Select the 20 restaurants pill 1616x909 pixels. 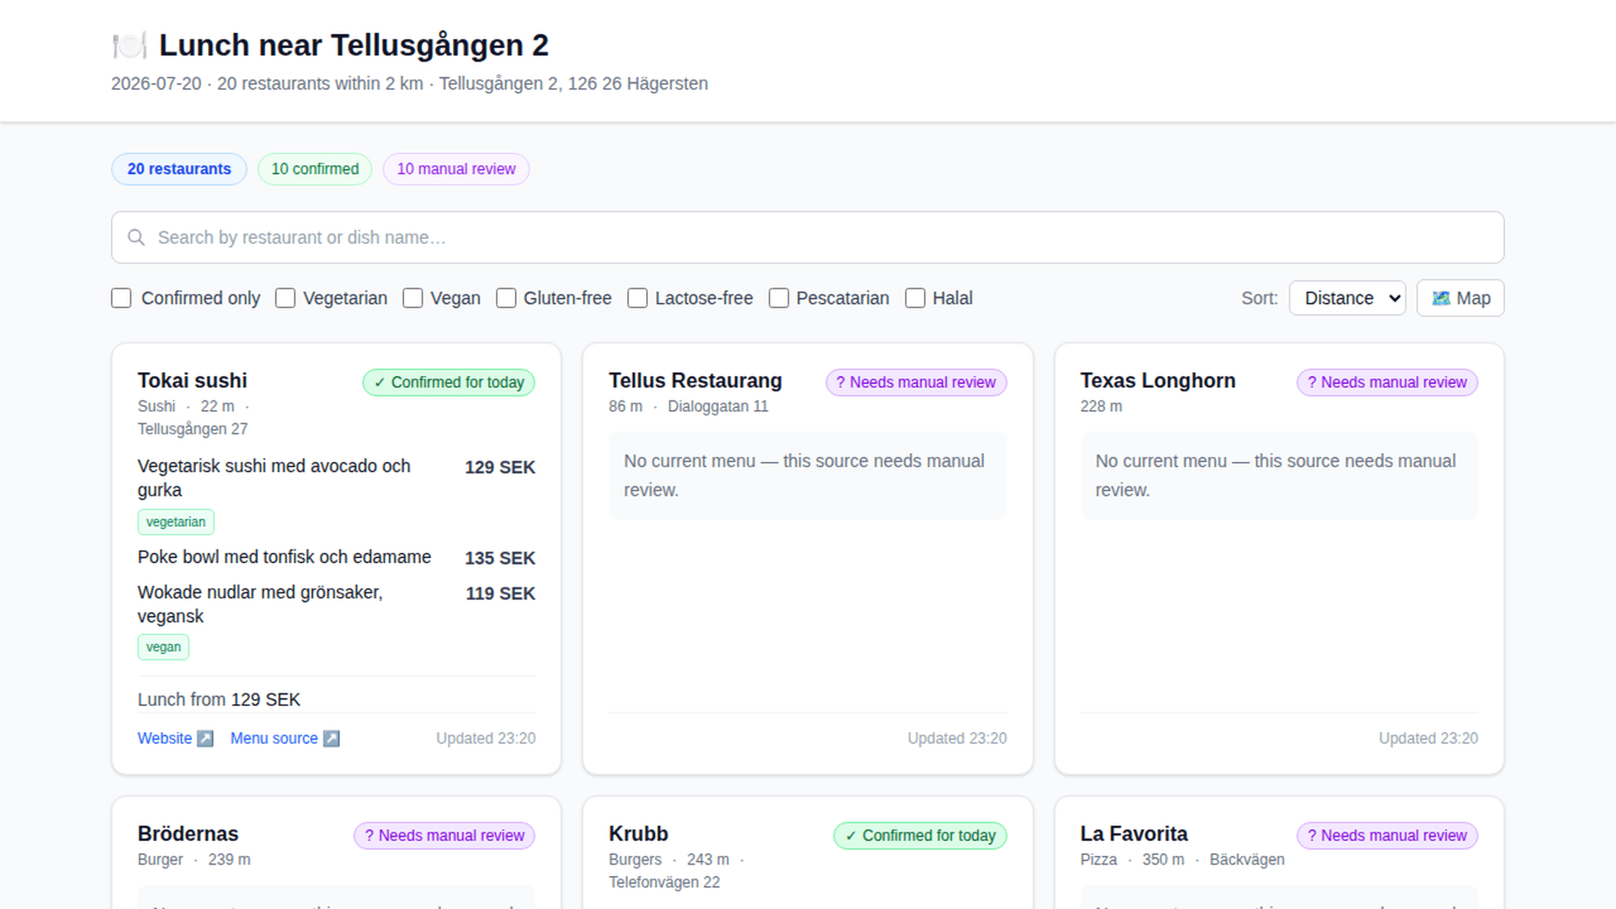coord(179,169)
